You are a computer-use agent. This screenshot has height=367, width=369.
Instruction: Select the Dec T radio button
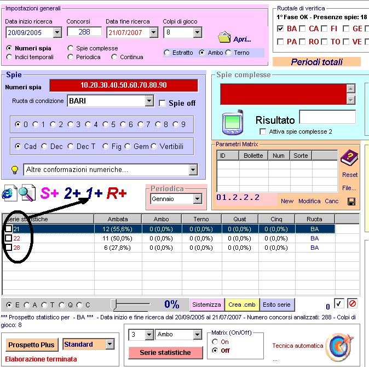(x=71, y=146)
